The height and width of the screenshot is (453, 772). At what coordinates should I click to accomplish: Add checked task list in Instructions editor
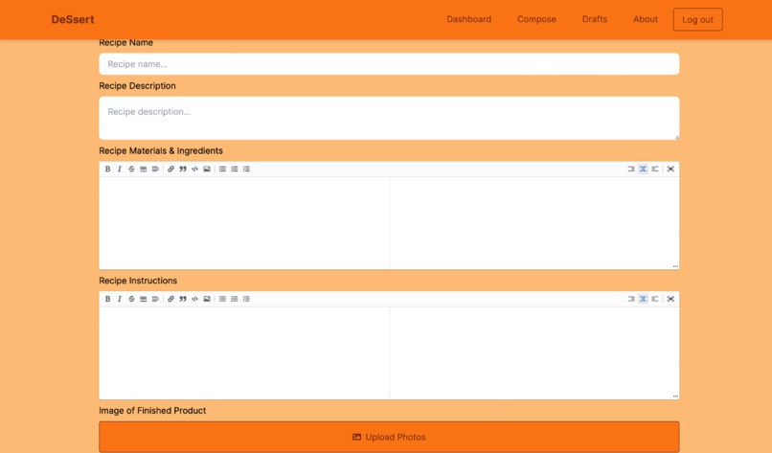coord(246,299)
